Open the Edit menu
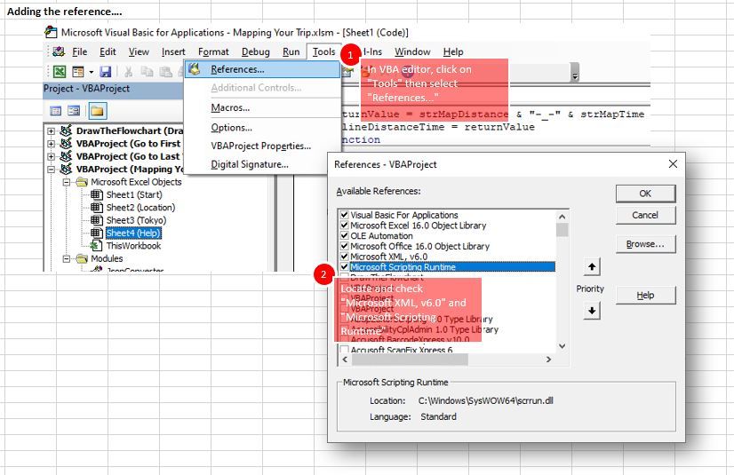 point(108,51)
